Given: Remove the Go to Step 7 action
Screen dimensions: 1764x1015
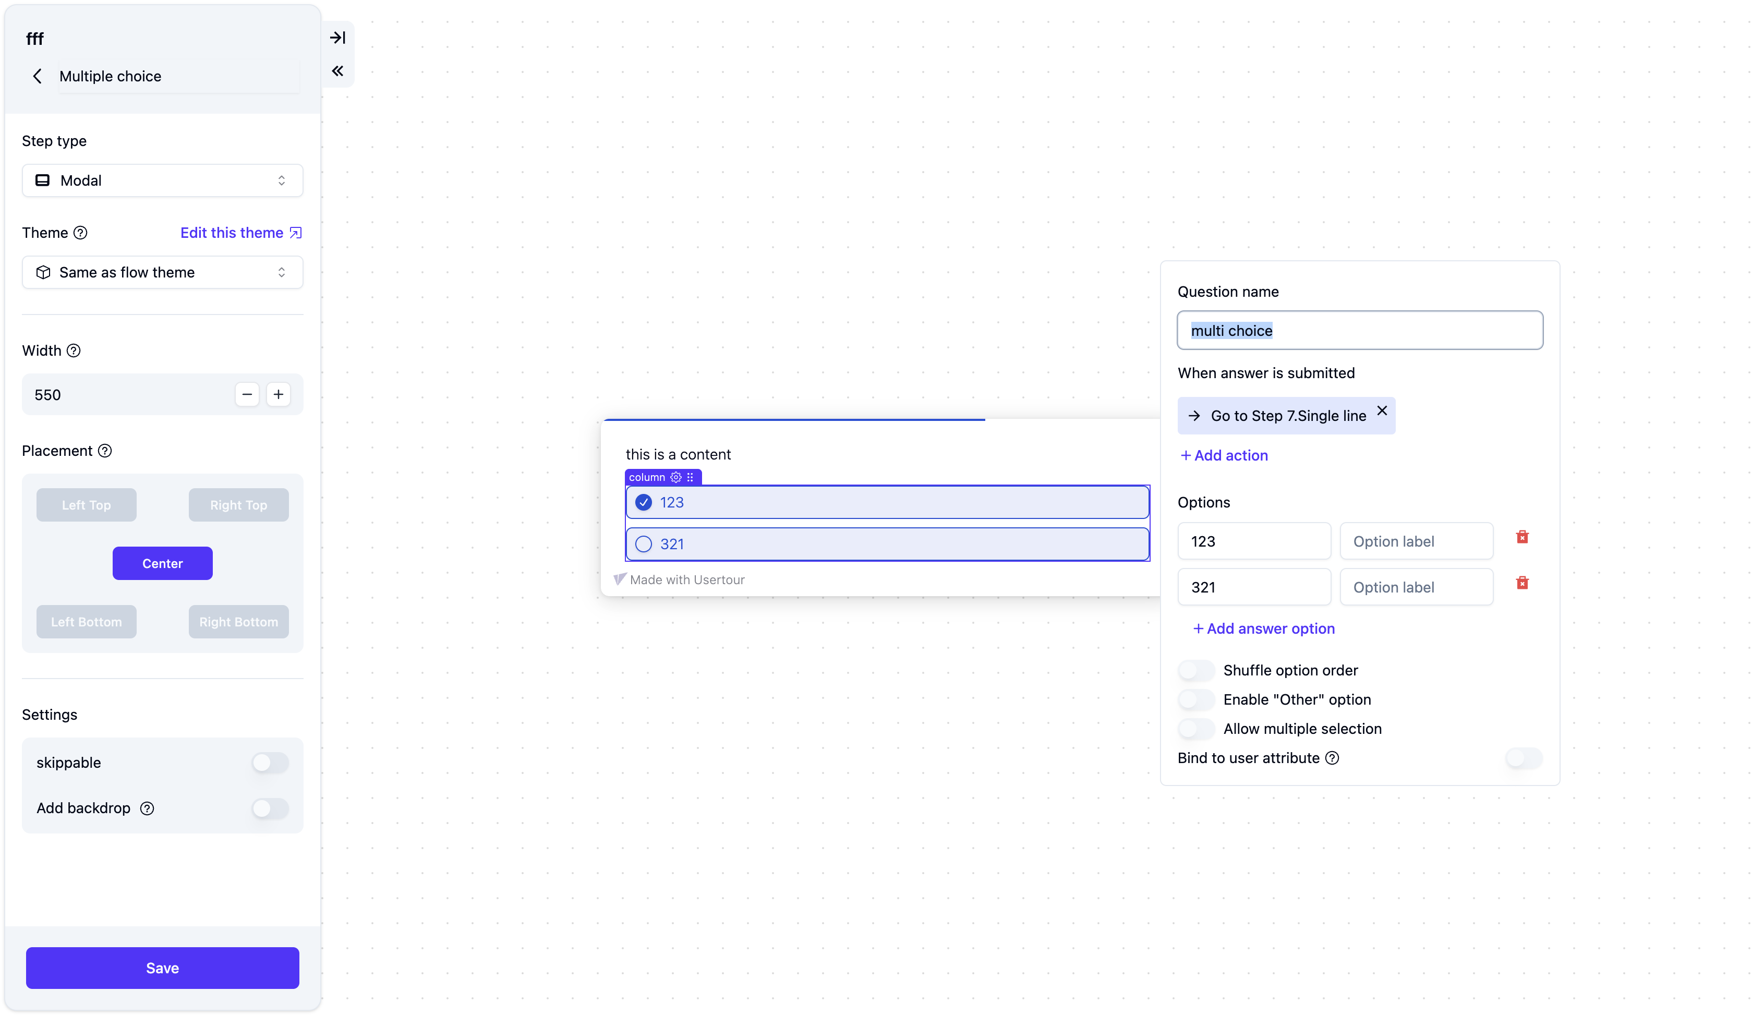Looking at the screenshot, I should point(1381,410).
